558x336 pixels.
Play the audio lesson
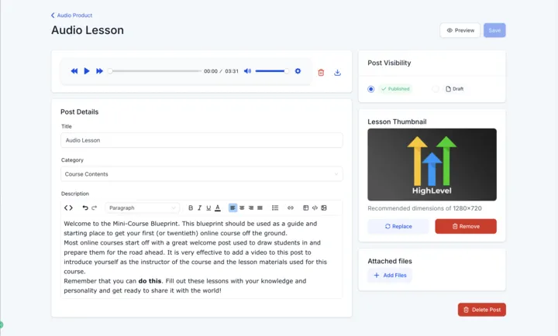[87, 71]
